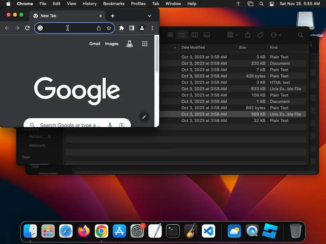Screen dimensions: 326x244
Task: Switch Finder to column view
Action: click(195, 35)
